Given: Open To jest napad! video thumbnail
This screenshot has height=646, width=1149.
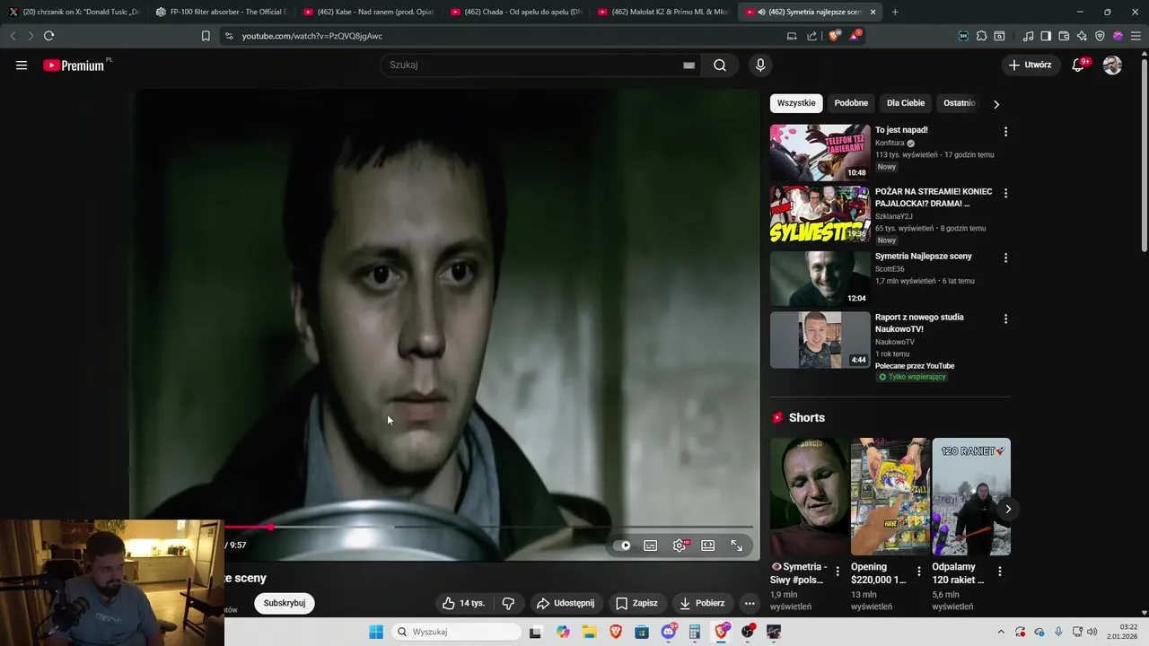Looking at the screenshot, I should [x=820, y=153].
